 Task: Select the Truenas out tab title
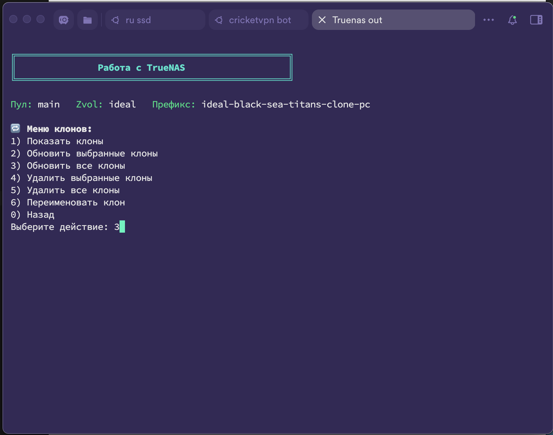(357, 20)
